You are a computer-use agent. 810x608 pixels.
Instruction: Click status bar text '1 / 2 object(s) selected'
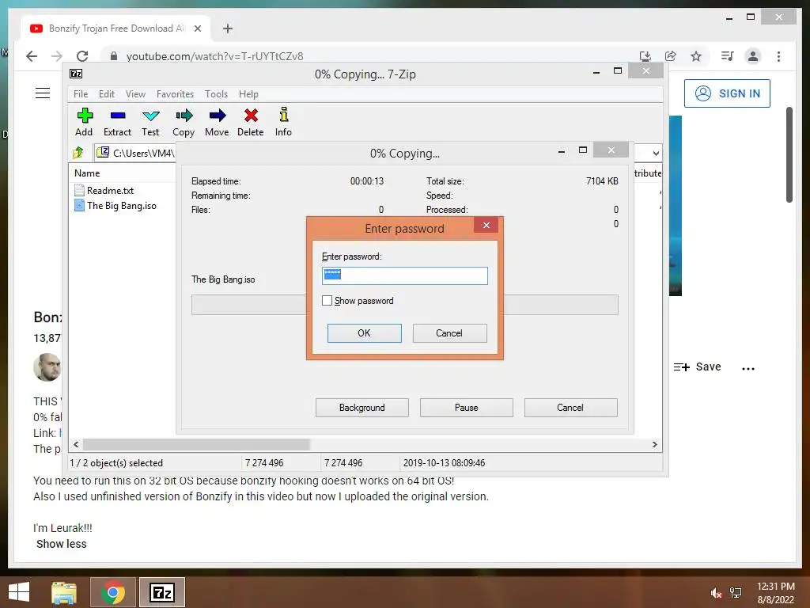click(x=116, y=462)
